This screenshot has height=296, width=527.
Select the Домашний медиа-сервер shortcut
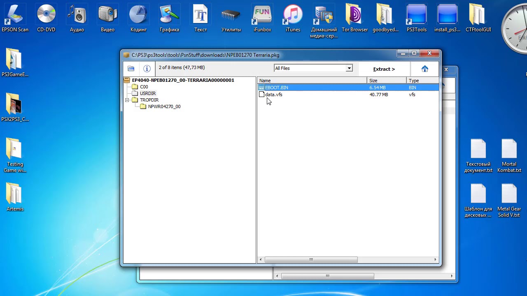[324, 21]
